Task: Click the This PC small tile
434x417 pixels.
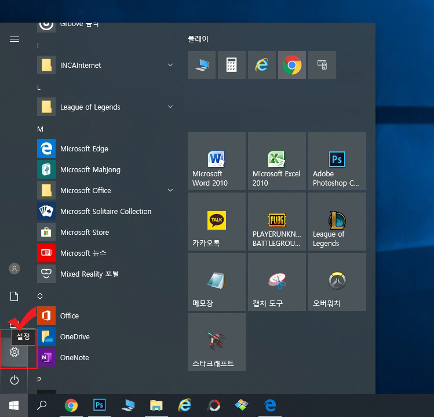Action: click(x=202, y=65)
